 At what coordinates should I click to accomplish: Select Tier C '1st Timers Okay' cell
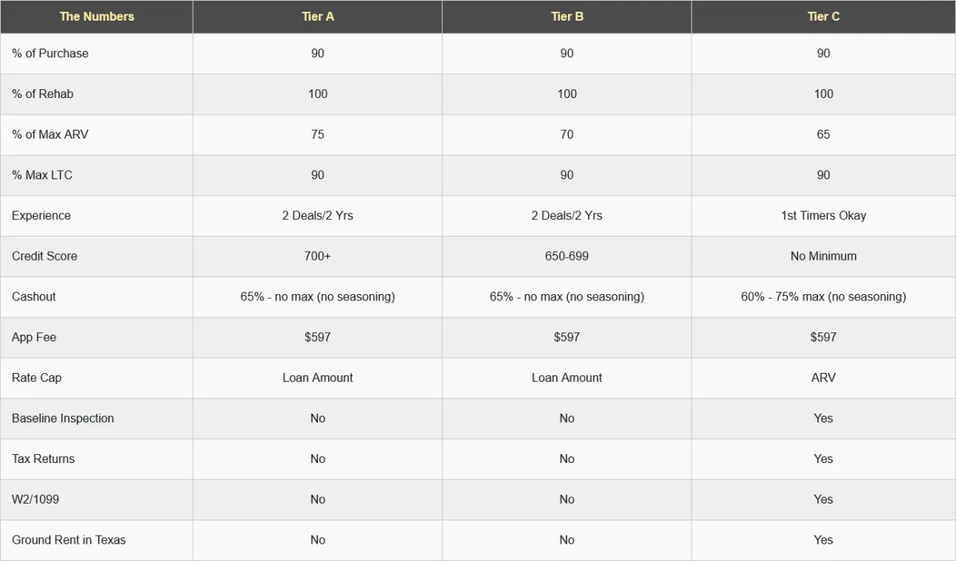pos(823,216)
